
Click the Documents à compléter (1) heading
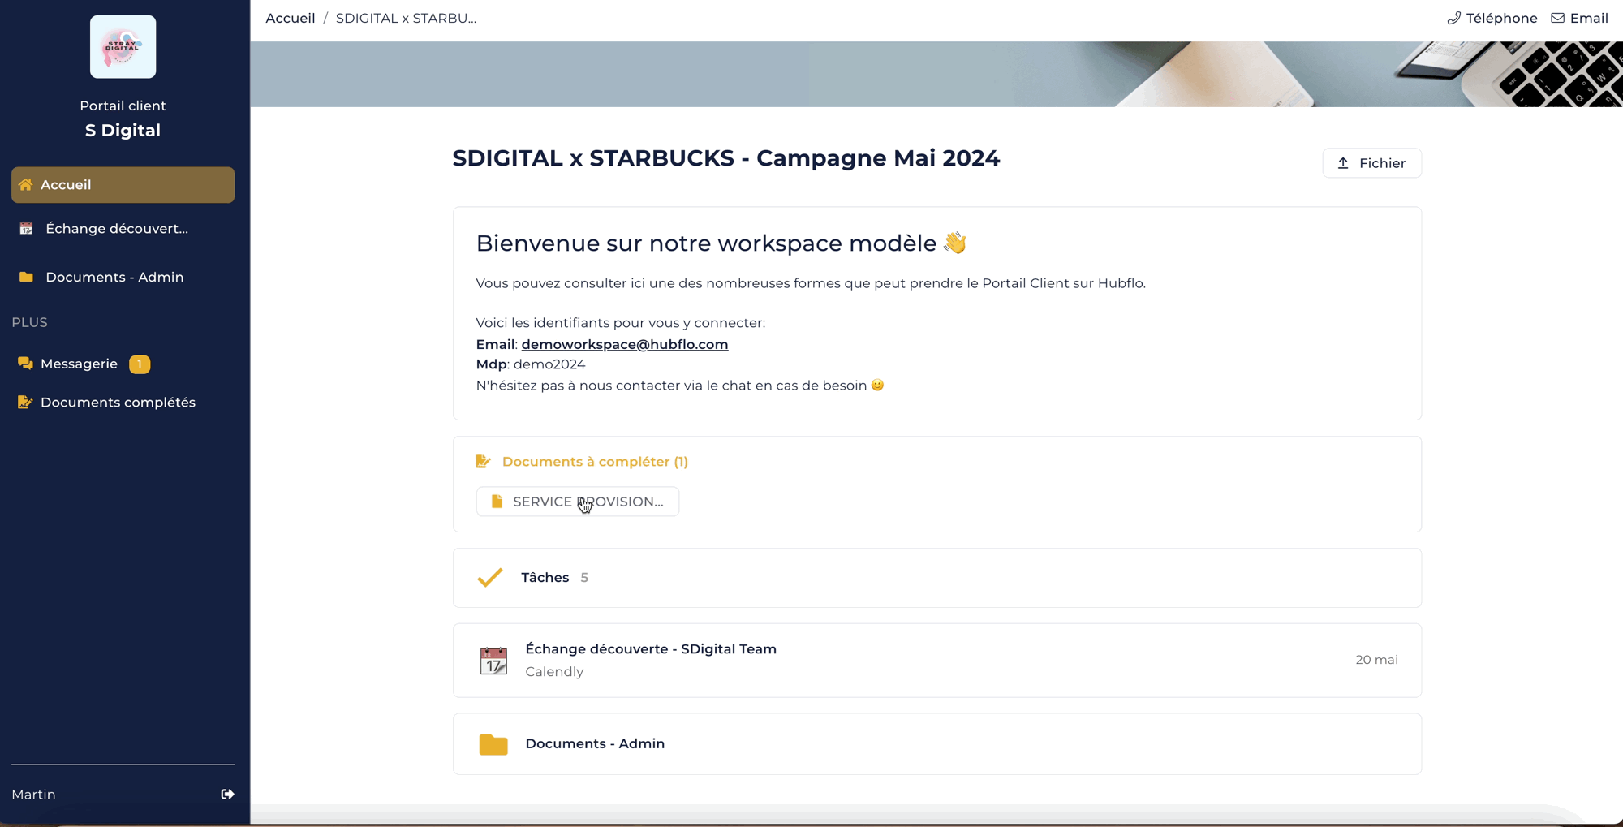pos(595,462)
